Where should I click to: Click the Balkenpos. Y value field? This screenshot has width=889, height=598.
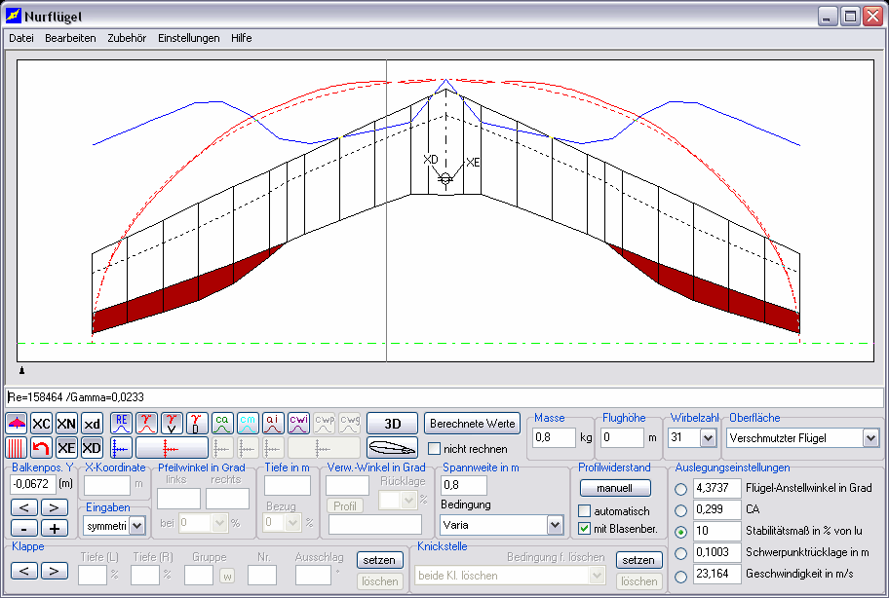tap(33, 484)
